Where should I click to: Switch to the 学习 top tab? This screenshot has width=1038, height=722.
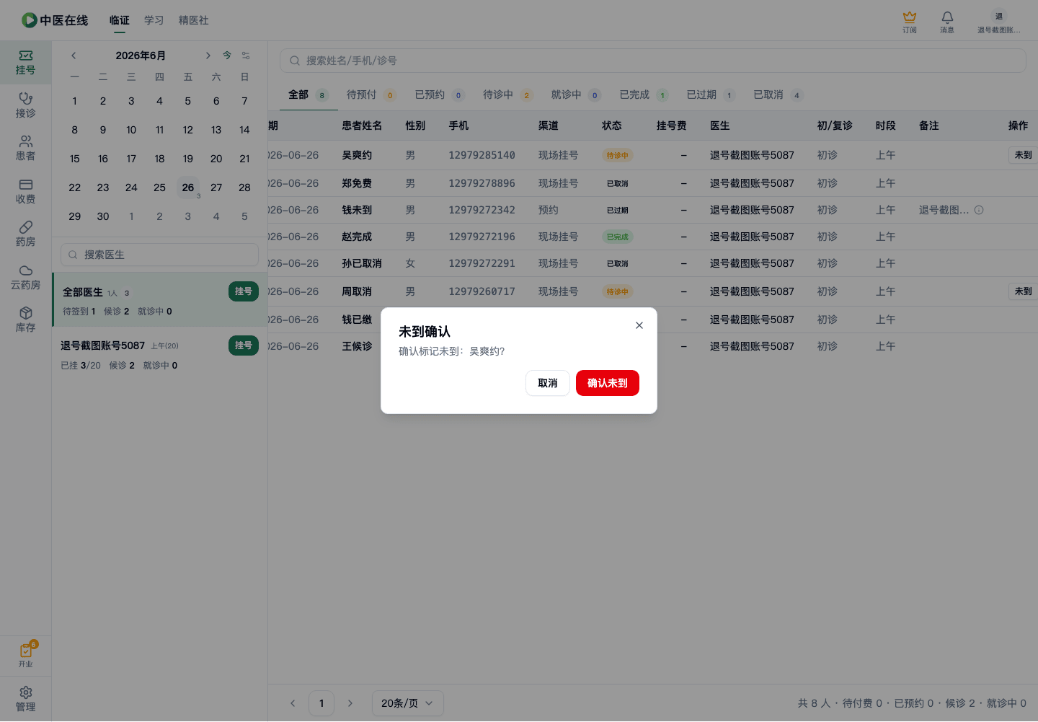[154, 20]
